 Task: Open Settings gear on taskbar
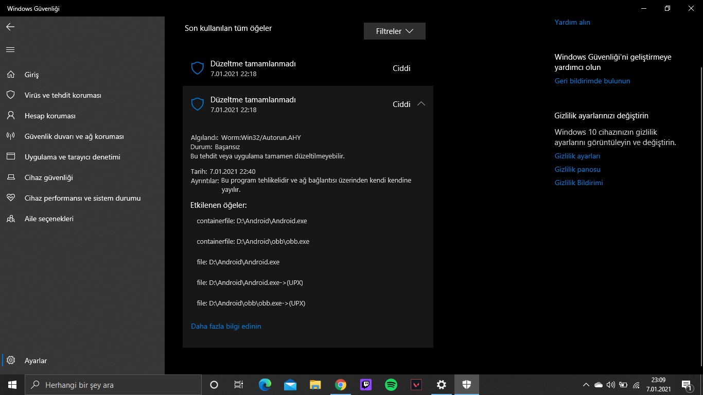coord(442,385)
